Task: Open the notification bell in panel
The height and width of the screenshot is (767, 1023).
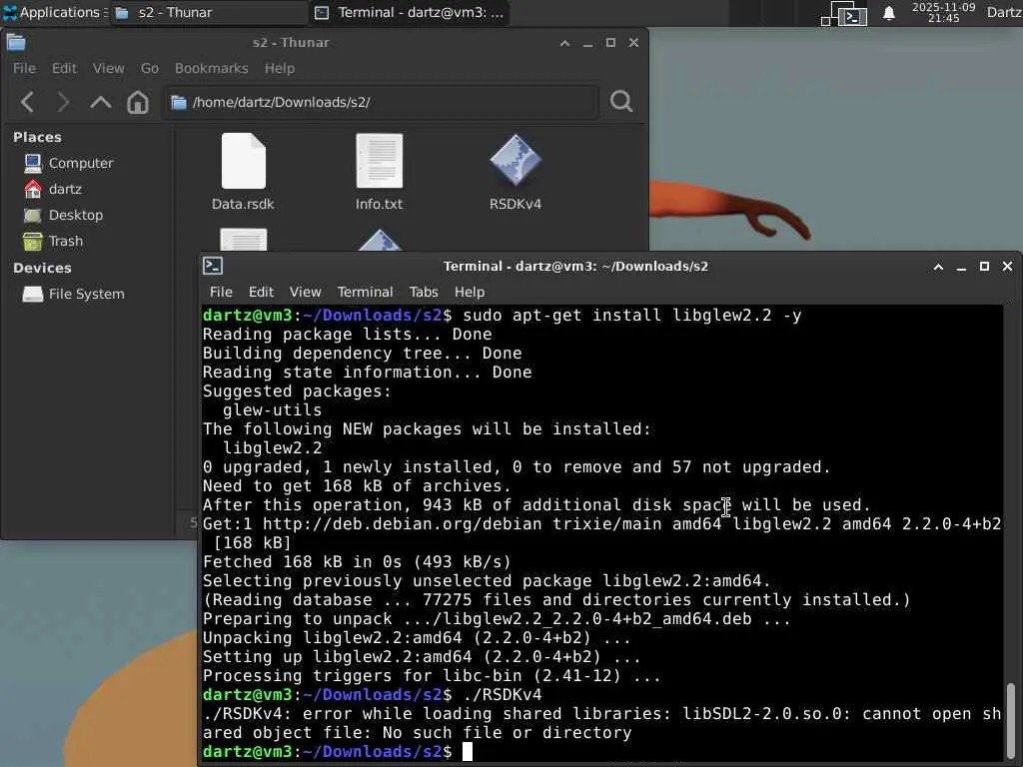Action: [x=888, y=13]
